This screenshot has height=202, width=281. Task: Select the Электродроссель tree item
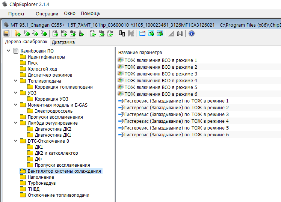53,111
